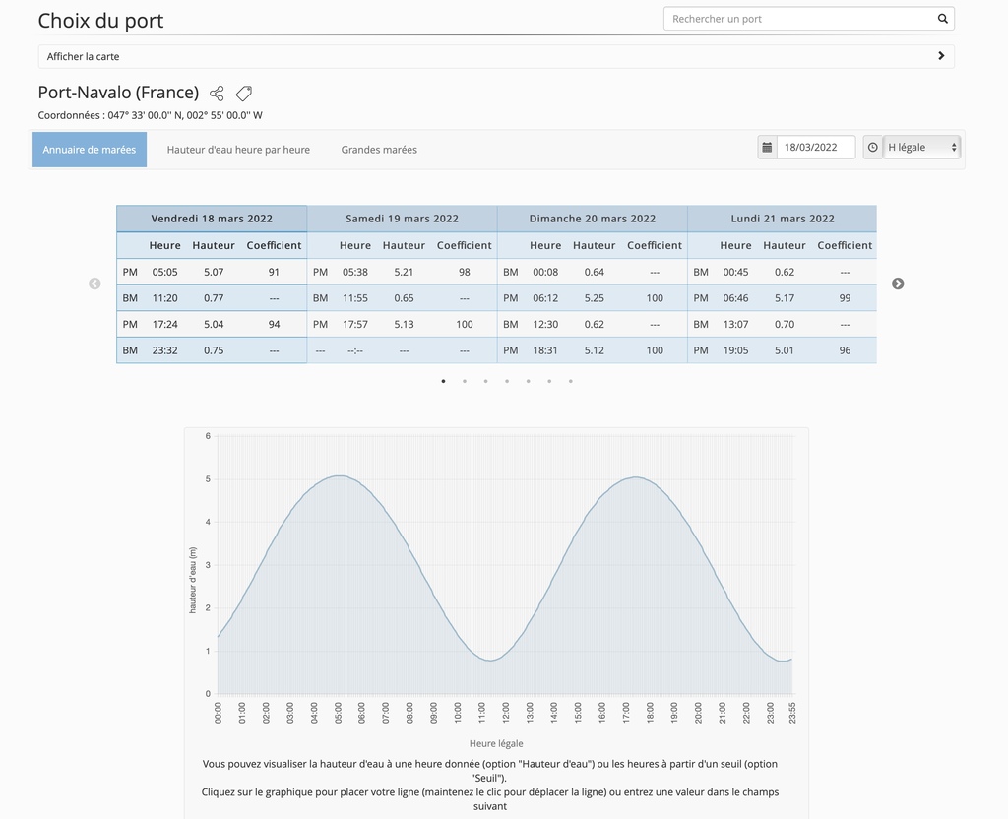The image size is (1008, 819).
Task: Open the Grandes marées tab
Action: tap(379, 150)
